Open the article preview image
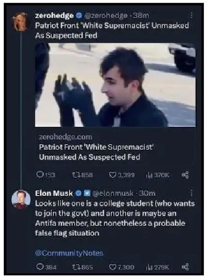The width and height of the screenshot is (208, 277). pos(115,85)
